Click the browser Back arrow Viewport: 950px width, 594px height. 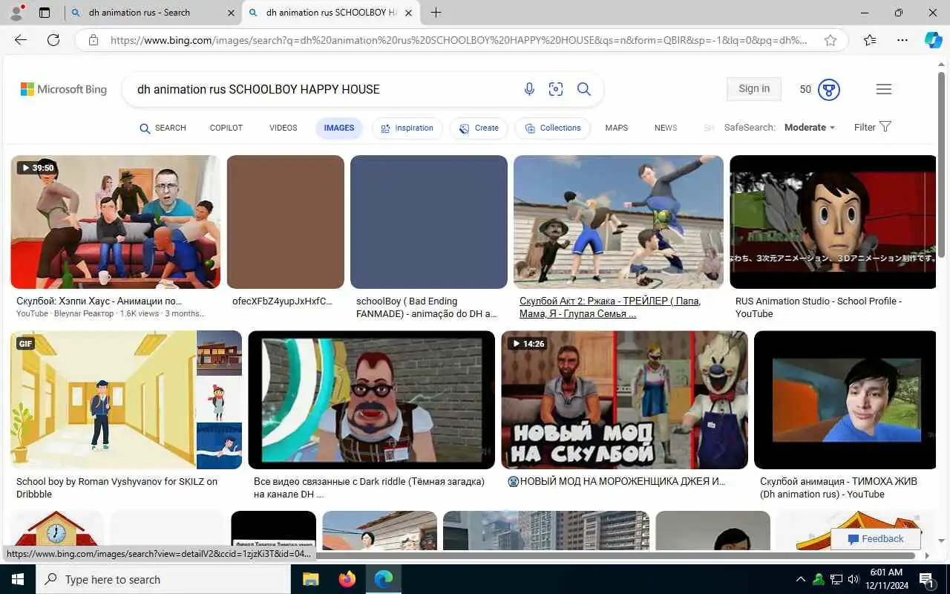tap(21, 40)
